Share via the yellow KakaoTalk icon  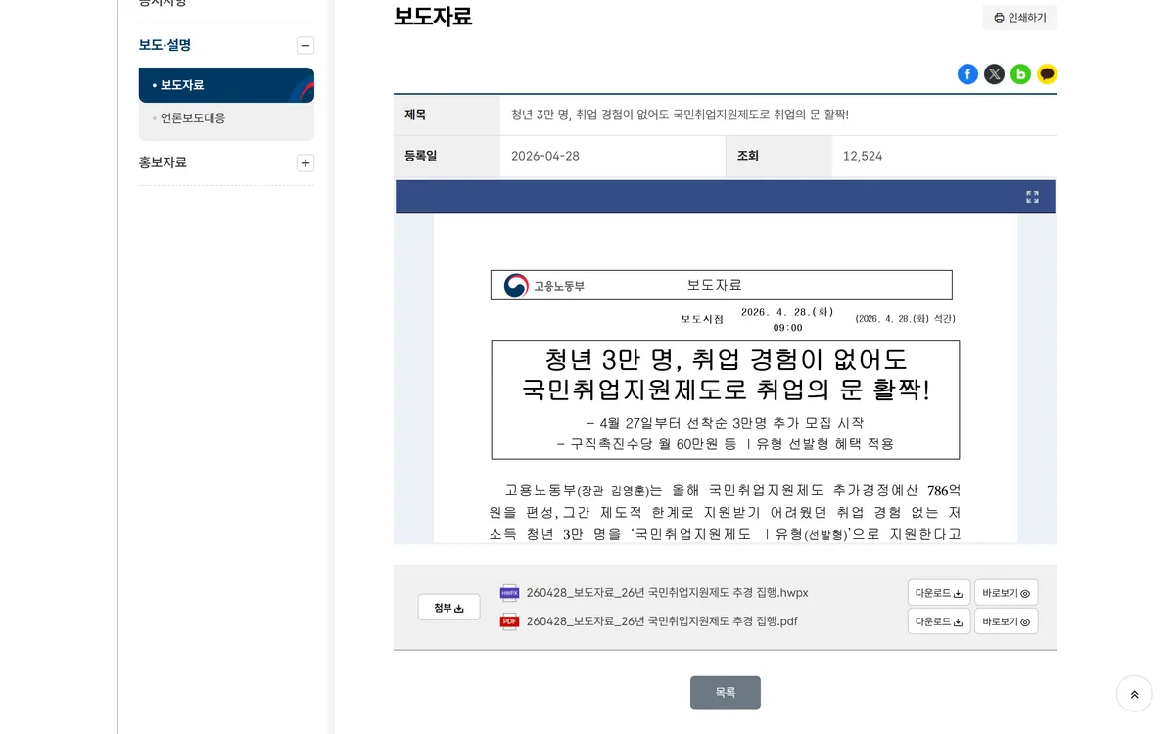pos(1047,74)
